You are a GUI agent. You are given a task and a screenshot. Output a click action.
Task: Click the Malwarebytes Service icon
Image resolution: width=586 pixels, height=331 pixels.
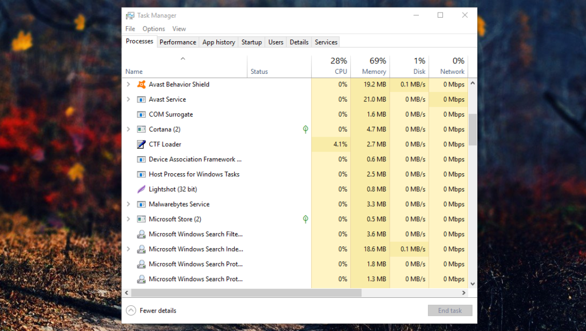141,204
